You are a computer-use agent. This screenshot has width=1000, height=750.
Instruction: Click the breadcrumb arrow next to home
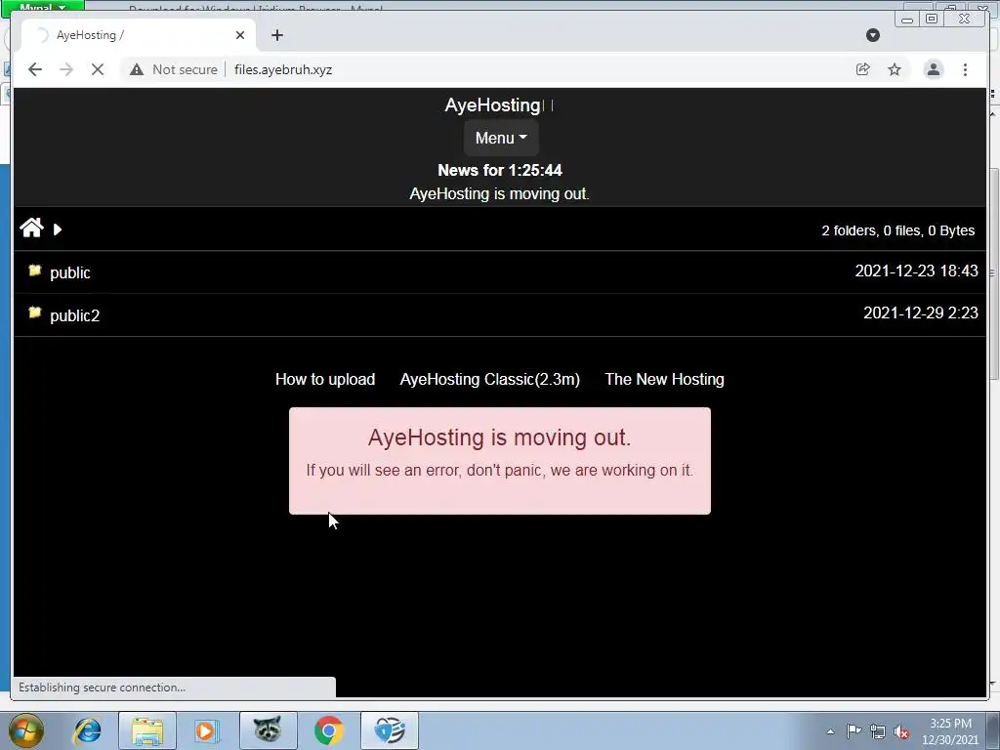tap(58, 229)
